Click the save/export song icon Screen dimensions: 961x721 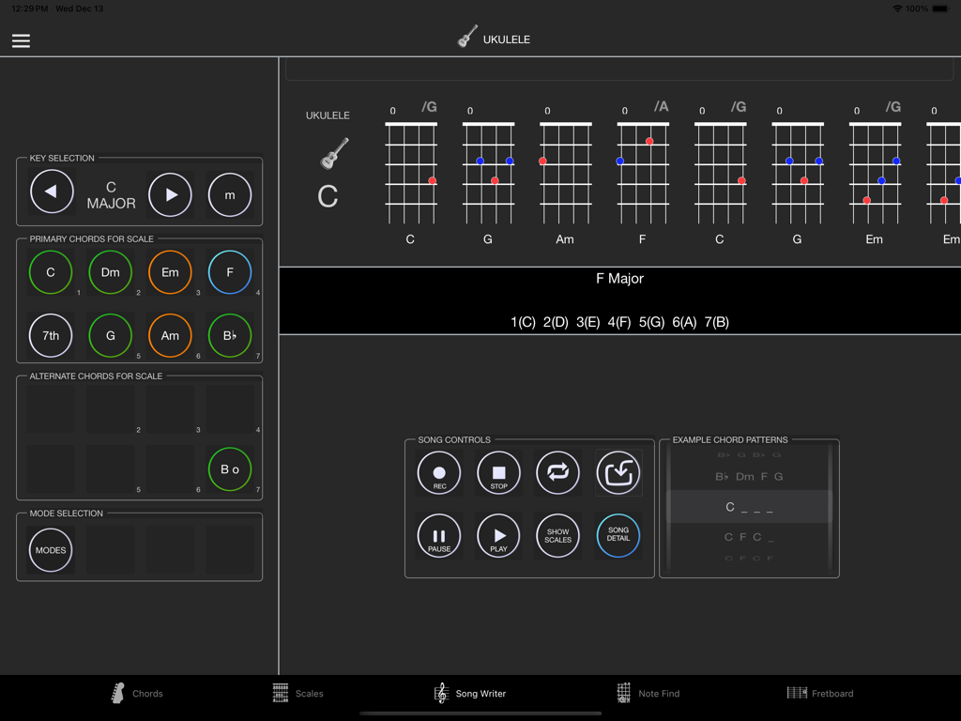[x=617, y=472]
